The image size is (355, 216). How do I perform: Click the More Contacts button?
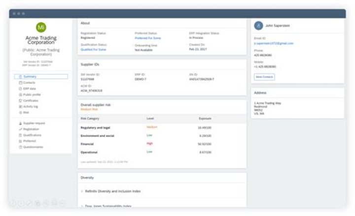(x=264, y=77)
